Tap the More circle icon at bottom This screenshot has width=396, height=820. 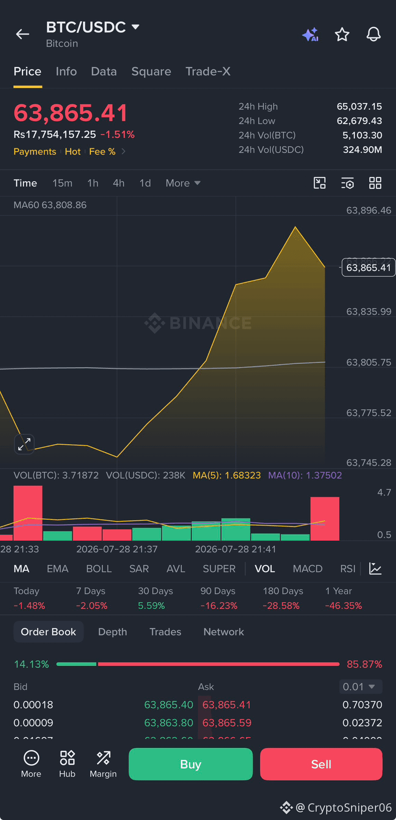point(31,764)
